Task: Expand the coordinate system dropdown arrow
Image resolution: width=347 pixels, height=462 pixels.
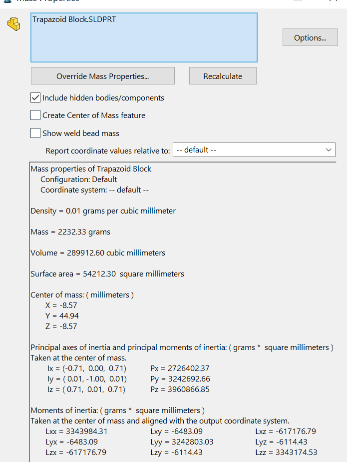Action: tap(329, 150)
